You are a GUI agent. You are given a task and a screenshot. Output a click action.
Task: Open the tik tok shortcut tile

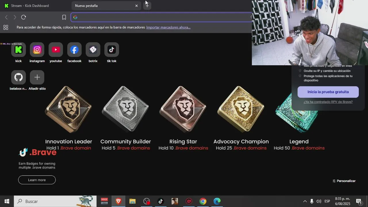(x=112, y=50)
